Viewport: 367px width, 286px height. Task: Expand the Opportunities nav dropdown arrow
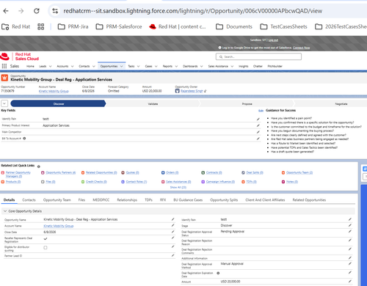tap(122, 66)
